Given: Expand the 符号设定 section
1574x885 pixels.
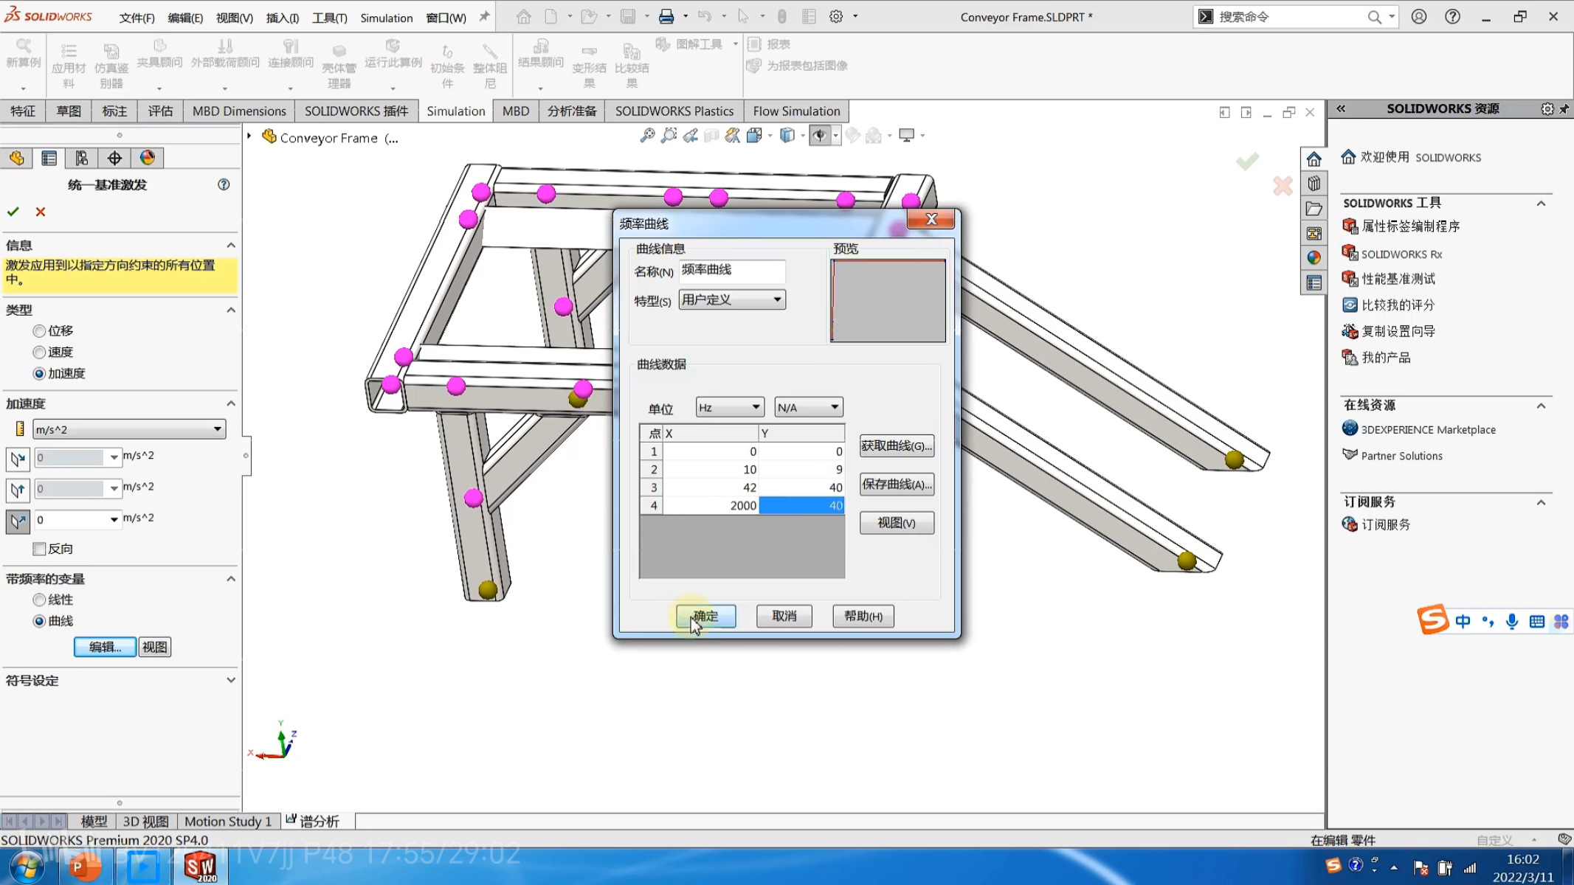Looking at the screenshot, I should [231, 680].
